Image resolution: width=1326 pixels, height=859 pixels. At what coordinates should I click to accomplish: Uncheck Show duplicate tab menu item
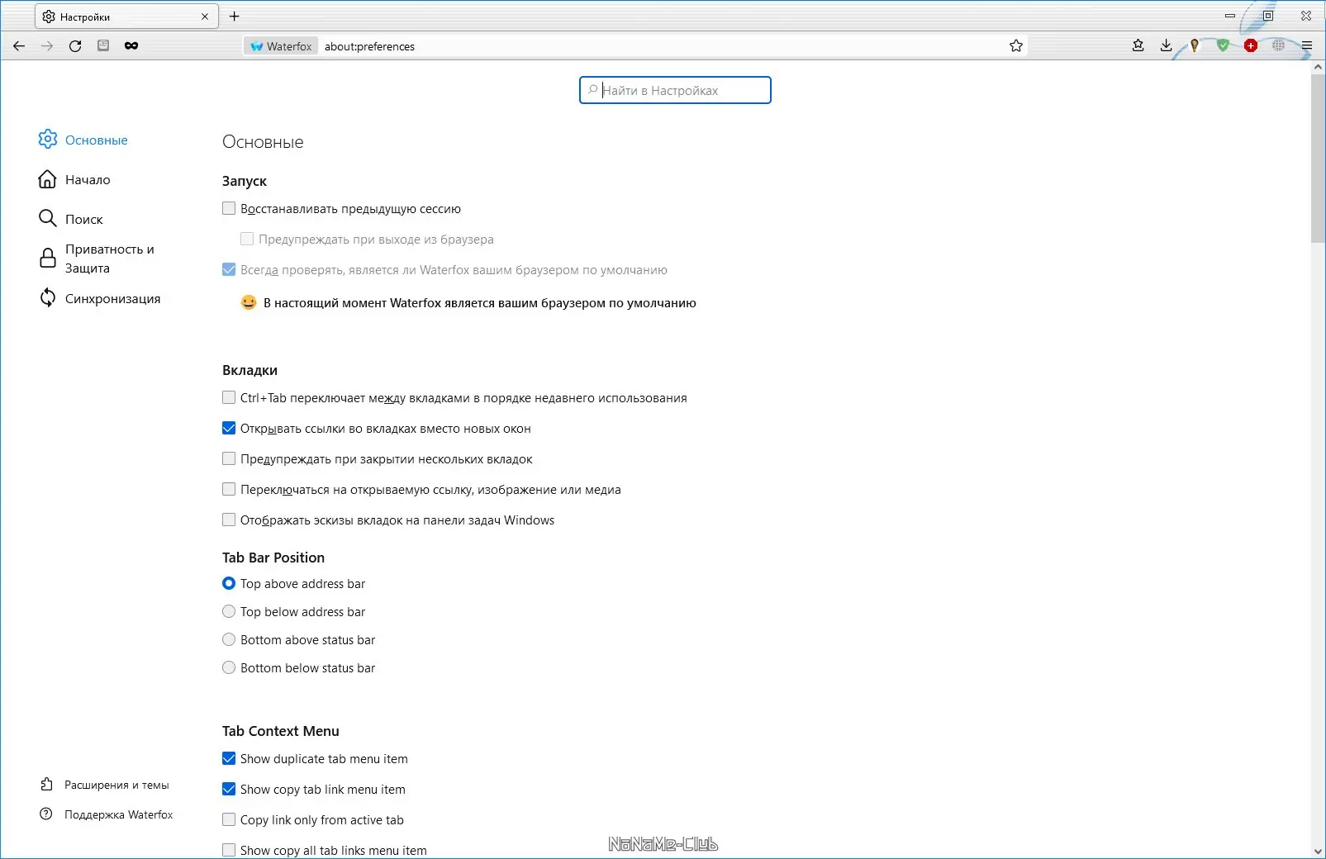229,758
